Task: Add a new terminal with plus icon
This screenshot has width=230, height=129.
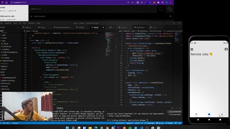Action: (x=172, y=108)
